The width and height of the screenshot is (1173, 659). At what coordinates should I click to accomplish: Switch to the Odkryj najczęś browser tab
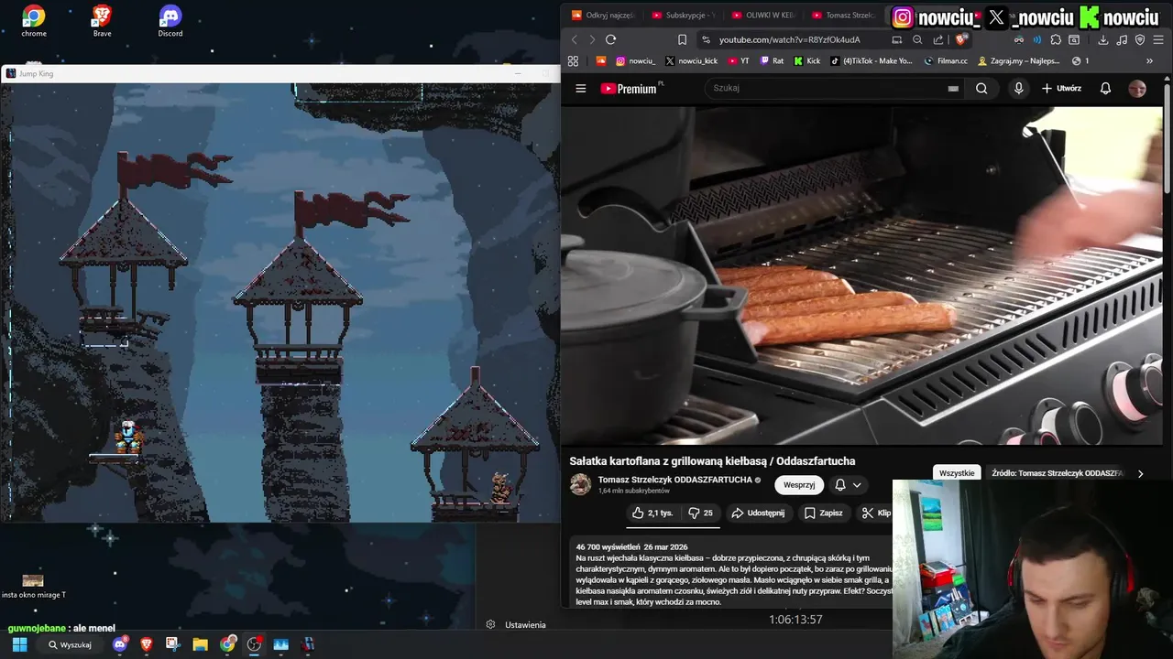click(602, 15)
